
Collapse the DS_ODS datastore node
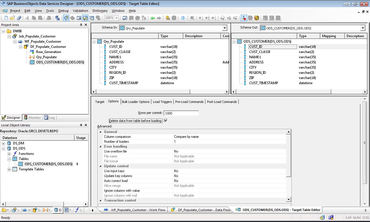pyautogui.click(x=3, y=148)
